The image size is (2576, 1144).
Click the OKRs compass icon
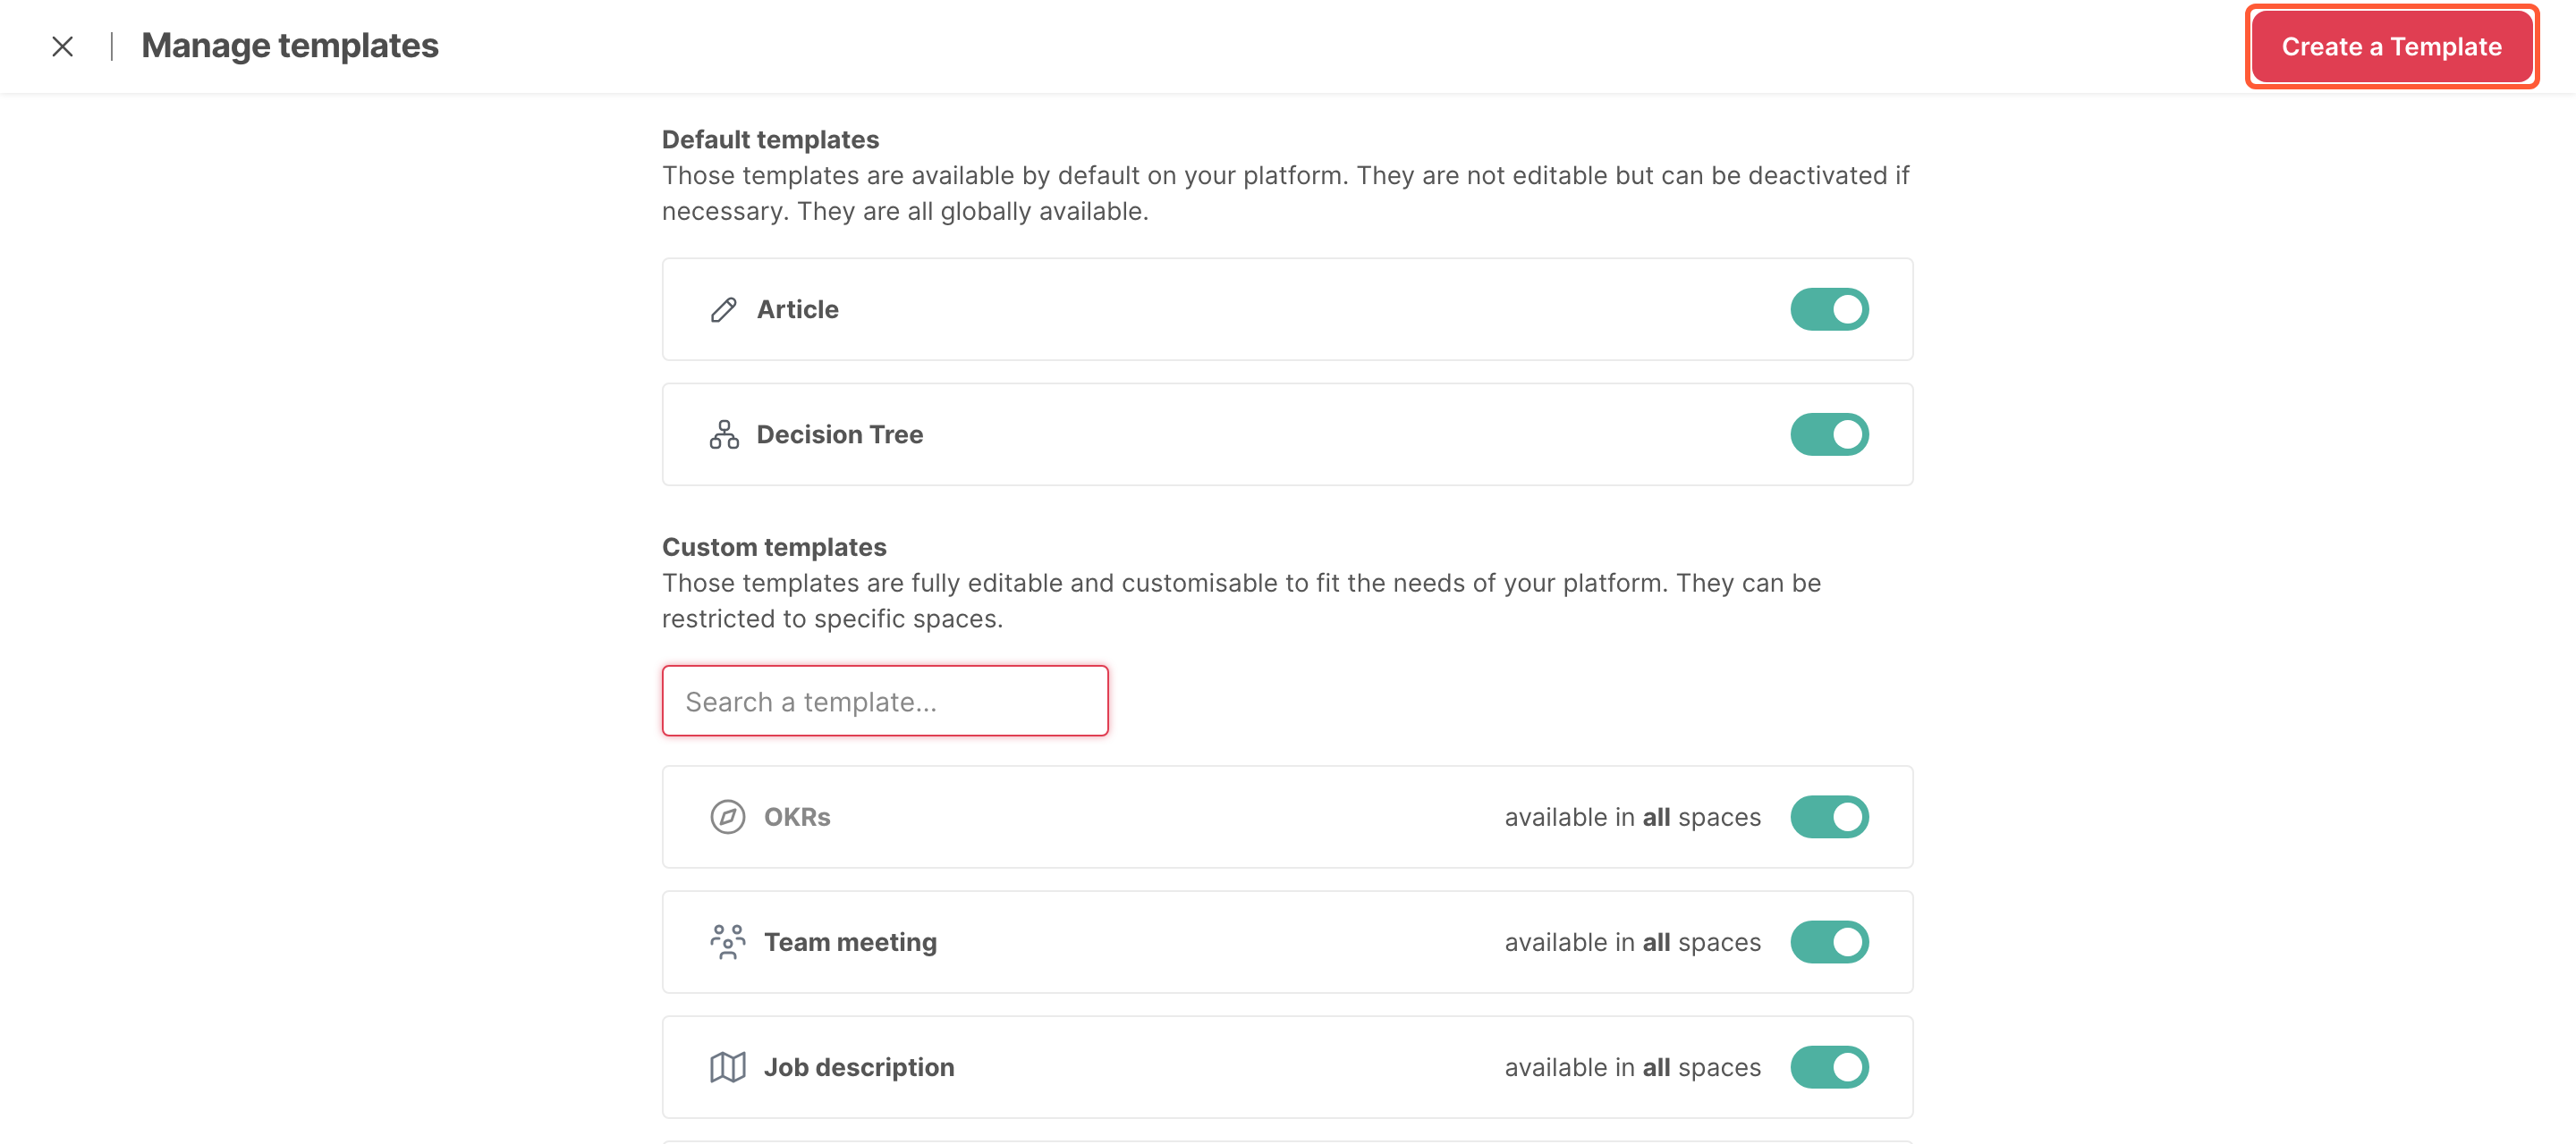click(x=727, y=817)
